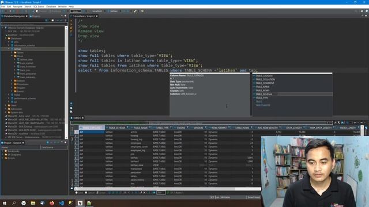Select the Procedures folder in tree
369x207 pixels.
(x=22, y=85)
